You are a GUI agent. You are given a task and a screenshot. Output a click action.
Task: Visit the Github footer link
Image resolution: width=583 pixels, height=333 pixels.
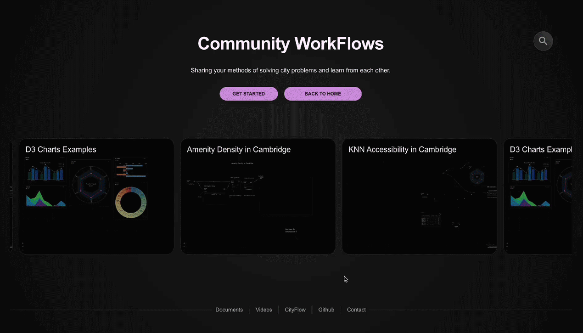(x=326, y=310)
